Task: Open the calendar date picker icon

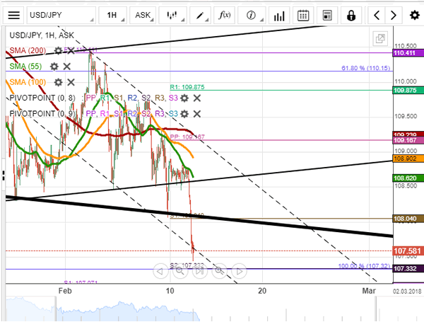Action: pyautogui.click(x=303, y=15)
